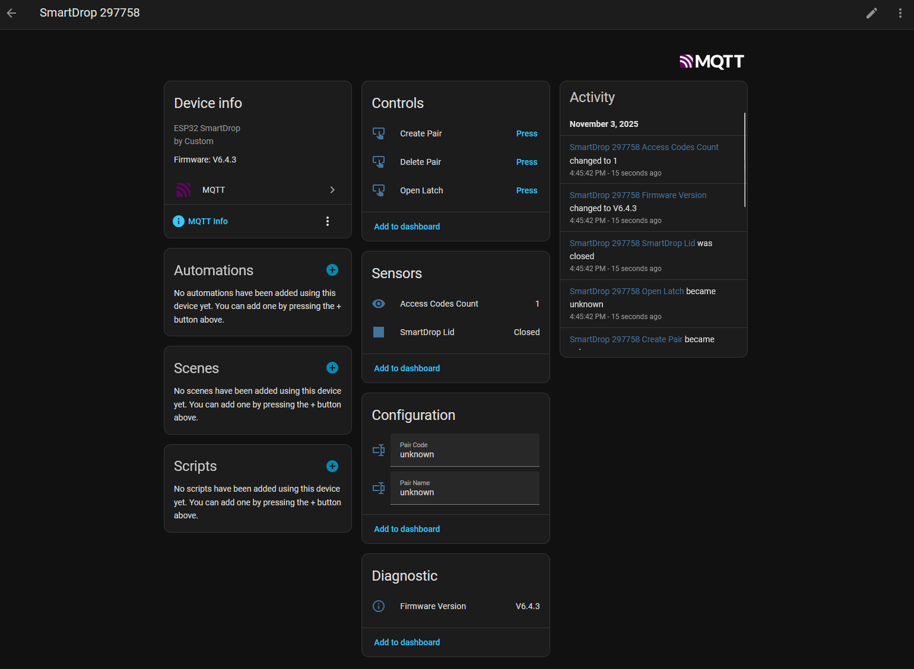This screenshot has height=669, width=914.
Task: Click the MQTT info icon next to MQTT Info
Action: 179,221
